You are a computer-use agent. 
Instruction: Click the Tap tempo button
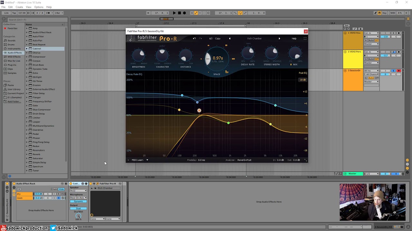(14, 13)
